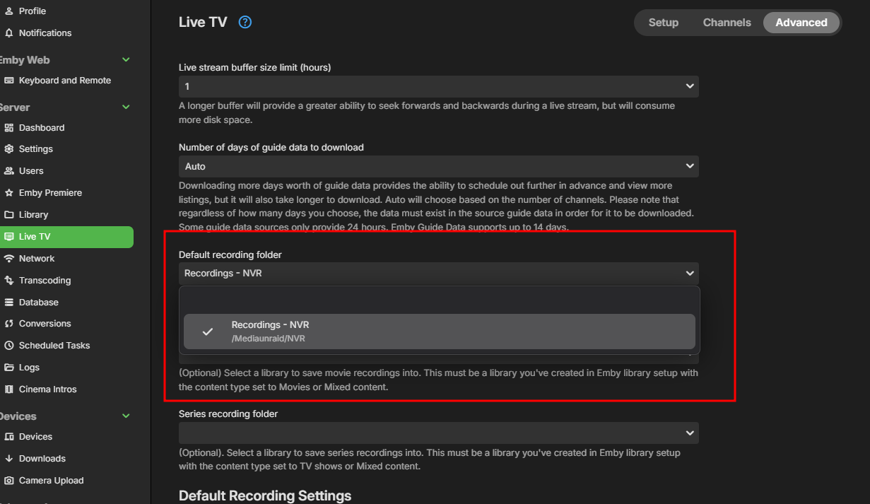Click the Live TV help question-mark icon
This screenshot has width=870, height=504.
245,22
